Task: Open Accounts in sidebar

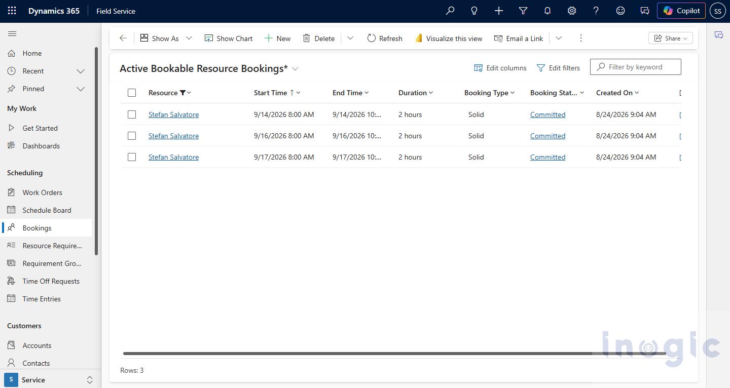Action: [47, 345]
